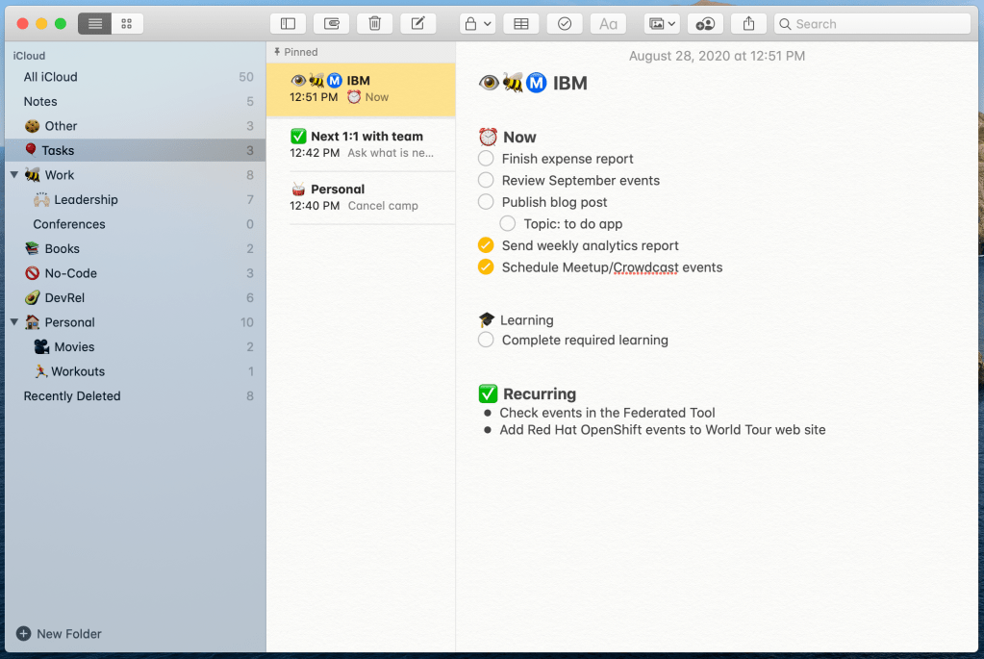The height and width of the screenshot is (659, 984).
Task: Add a checklist using toolbar button
Action: (x=565, y=24)
